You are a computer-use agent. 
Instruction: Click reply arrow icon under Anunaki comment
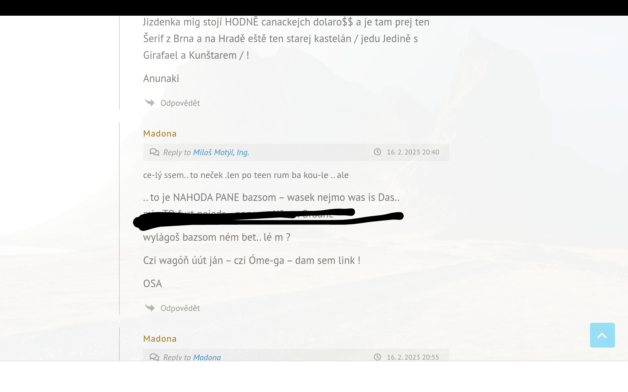pos(150,103)
